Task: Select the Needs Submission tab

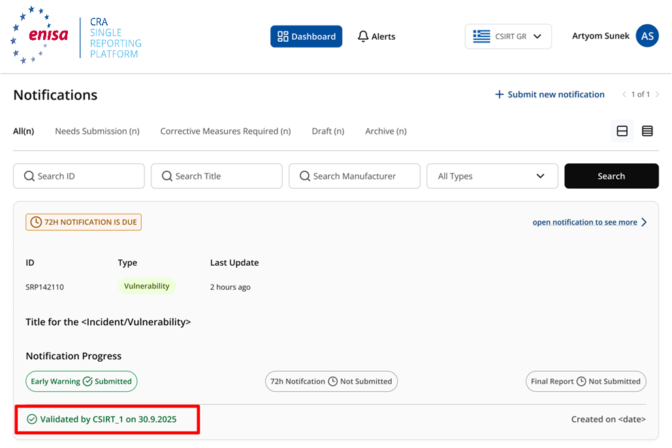Action: coord(97,131)
